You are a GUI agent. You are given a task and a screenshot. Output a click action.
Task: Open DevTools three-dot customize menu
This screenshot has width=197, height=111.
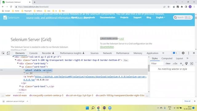[x=188, y=53]
